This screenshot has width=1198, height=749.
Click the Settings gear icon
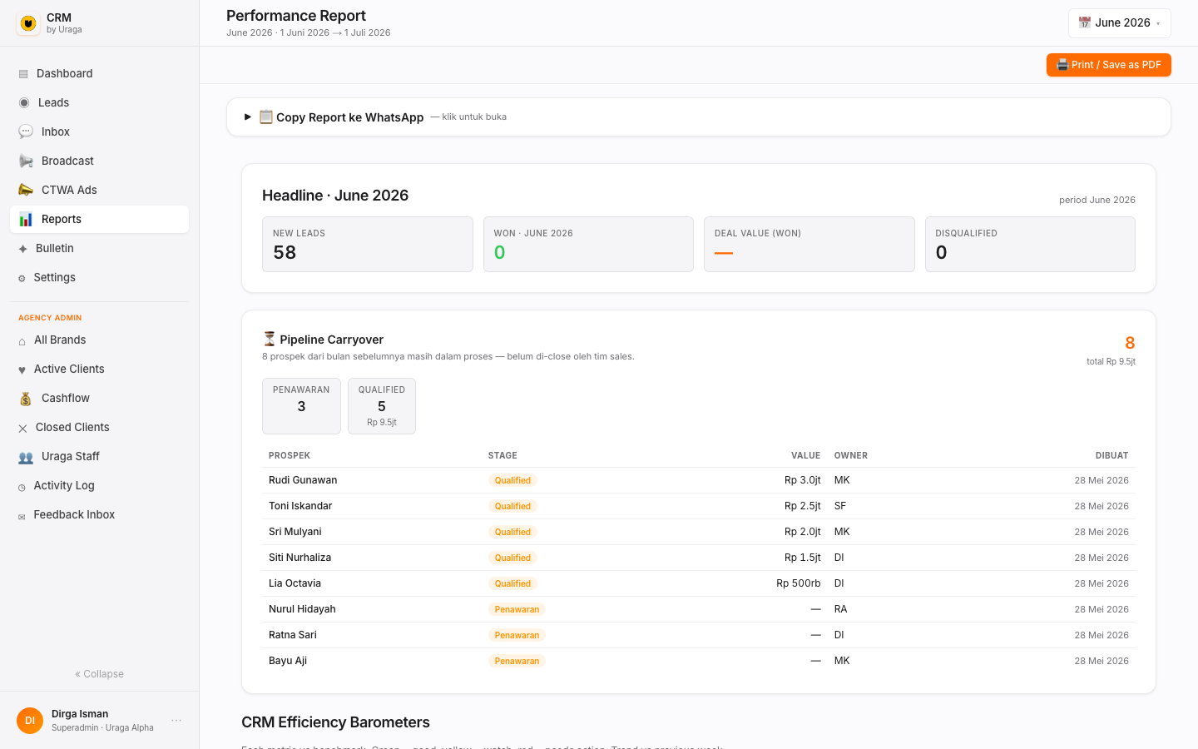click(x=22, y=278)
